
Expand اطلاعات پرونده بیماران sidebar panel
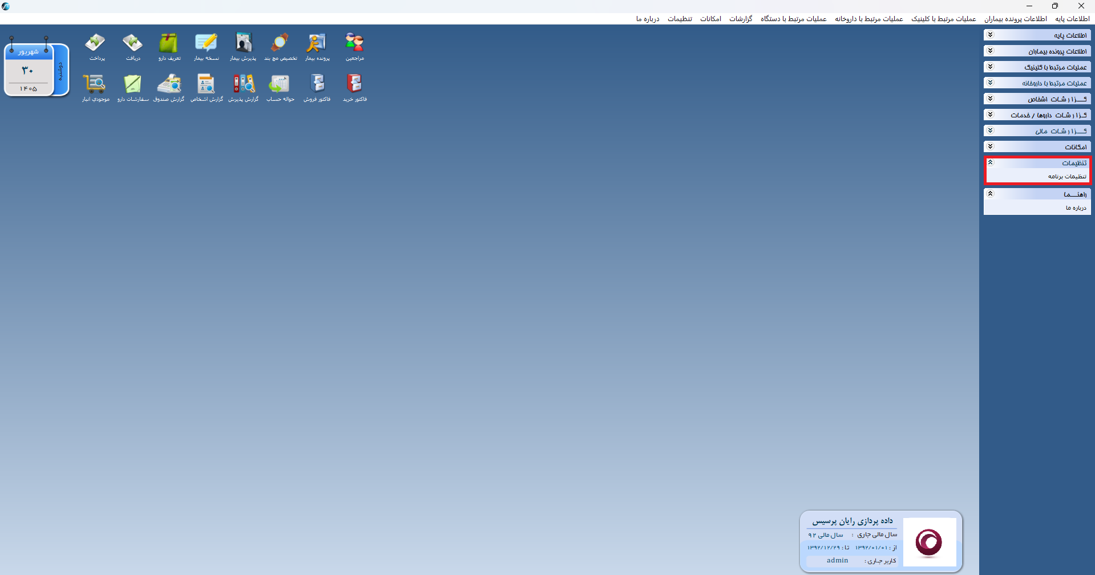coord(1037,51)
